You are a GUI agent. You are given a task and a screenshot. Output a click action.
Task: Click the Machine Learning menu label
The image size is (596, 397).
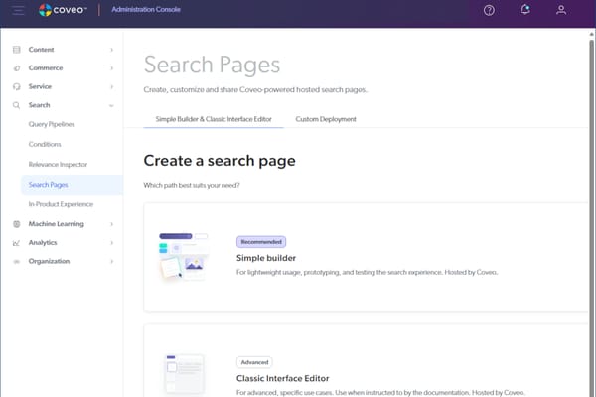click(57, 224)
